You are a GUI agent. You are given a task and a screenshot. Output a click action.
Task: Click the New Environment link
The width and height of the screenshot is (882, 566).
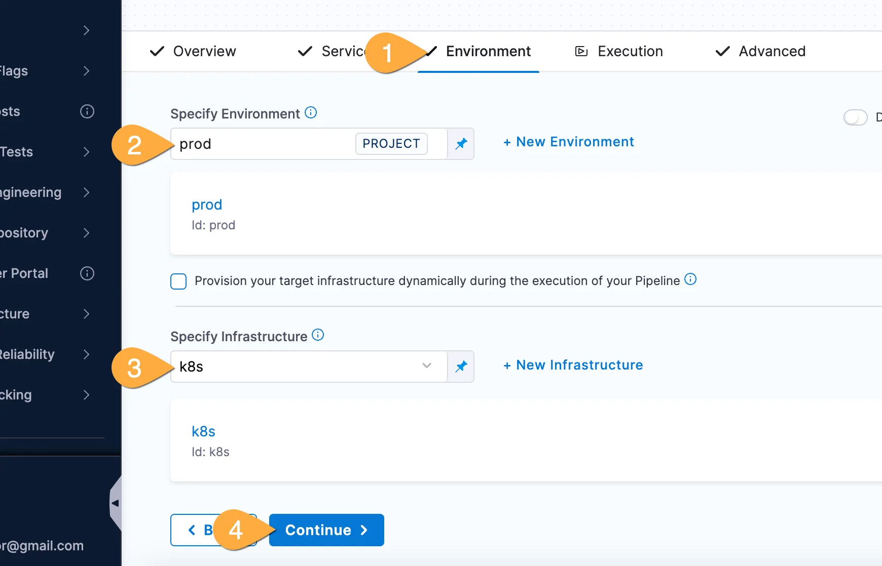[568, 142]
